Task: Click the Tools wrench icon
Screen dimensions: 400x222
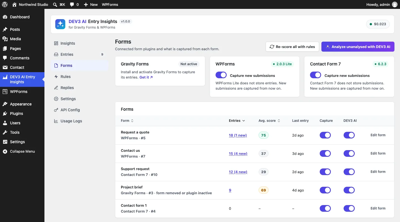Action: pyautogui.click(x=5, y=132)
